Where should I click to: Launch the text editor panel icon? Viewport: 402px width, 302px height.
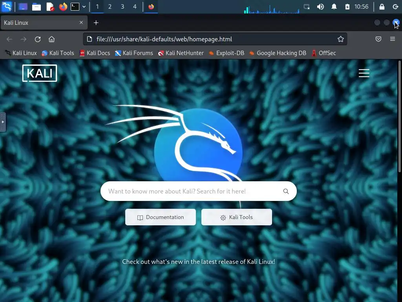[50, 7]
